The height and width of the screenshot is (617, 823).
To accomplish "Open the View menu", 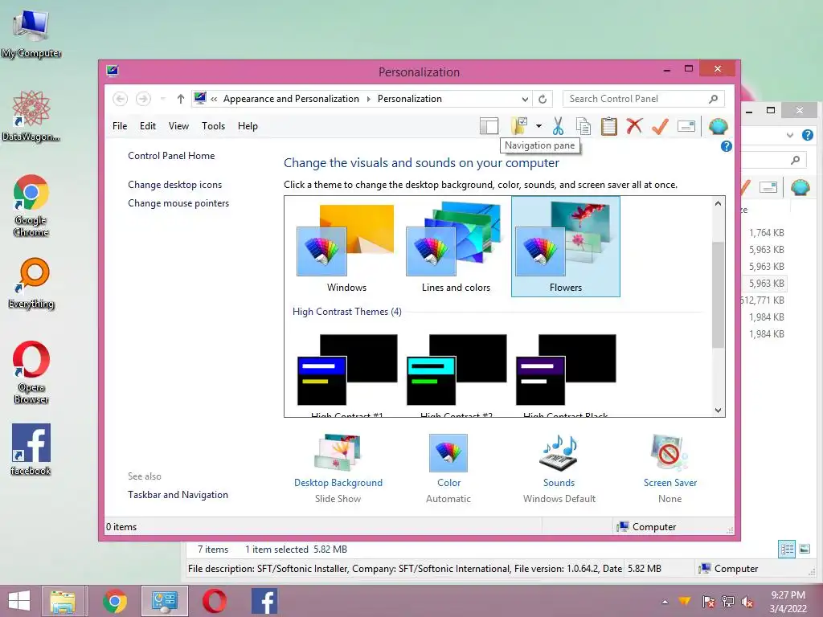I will (x=178, y=126).
